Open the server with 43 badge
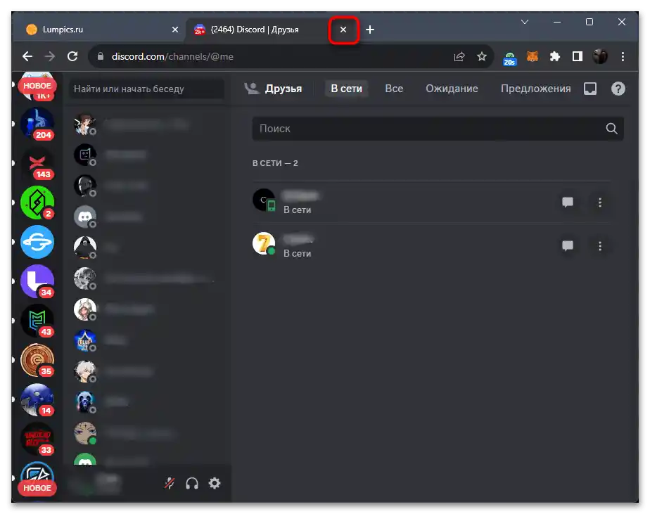The image size is (650, 514). click(37, 321)
